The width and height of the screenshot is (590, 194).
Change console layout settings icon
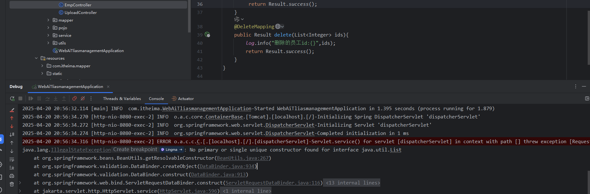click(x=587, y=99)
